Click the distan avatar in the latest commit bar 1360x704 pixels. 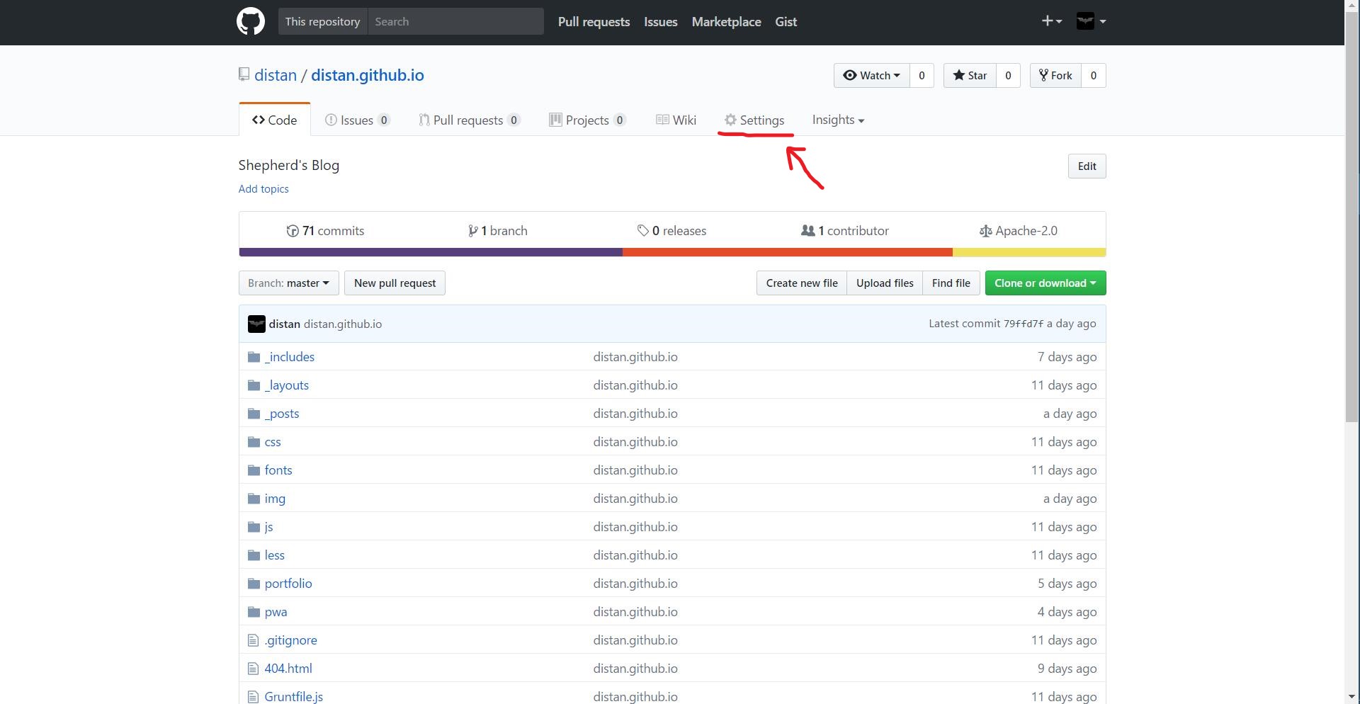click(x=256, y=324)
